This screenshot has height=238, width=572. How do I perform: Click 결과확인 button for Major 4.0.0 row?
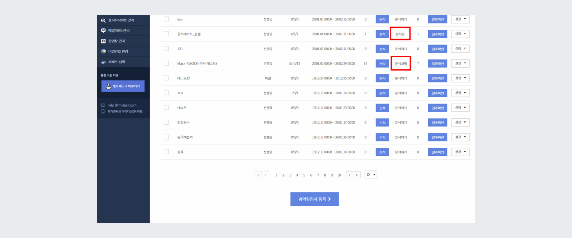tap(437, 63)
